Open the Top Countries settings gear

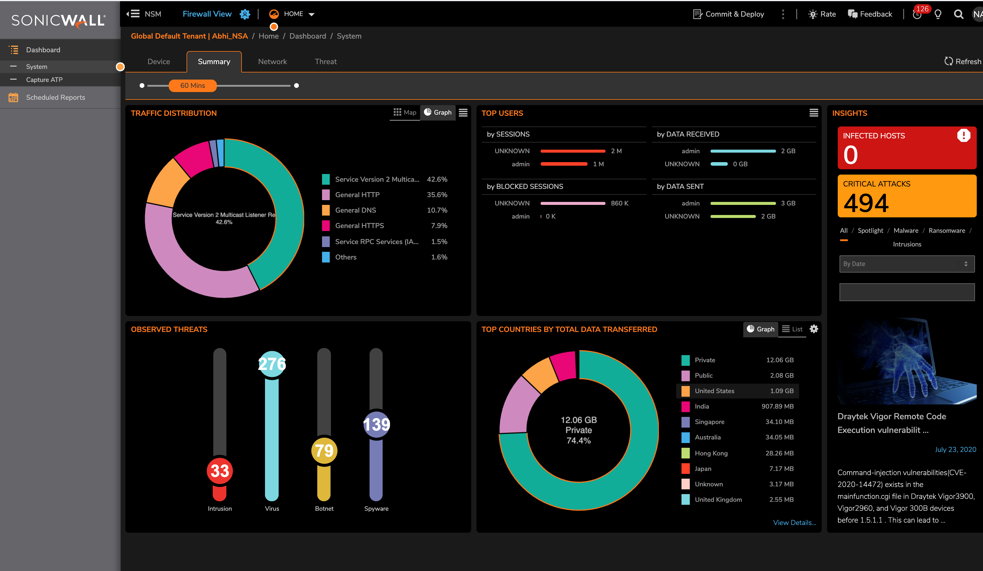pos(814,329)
